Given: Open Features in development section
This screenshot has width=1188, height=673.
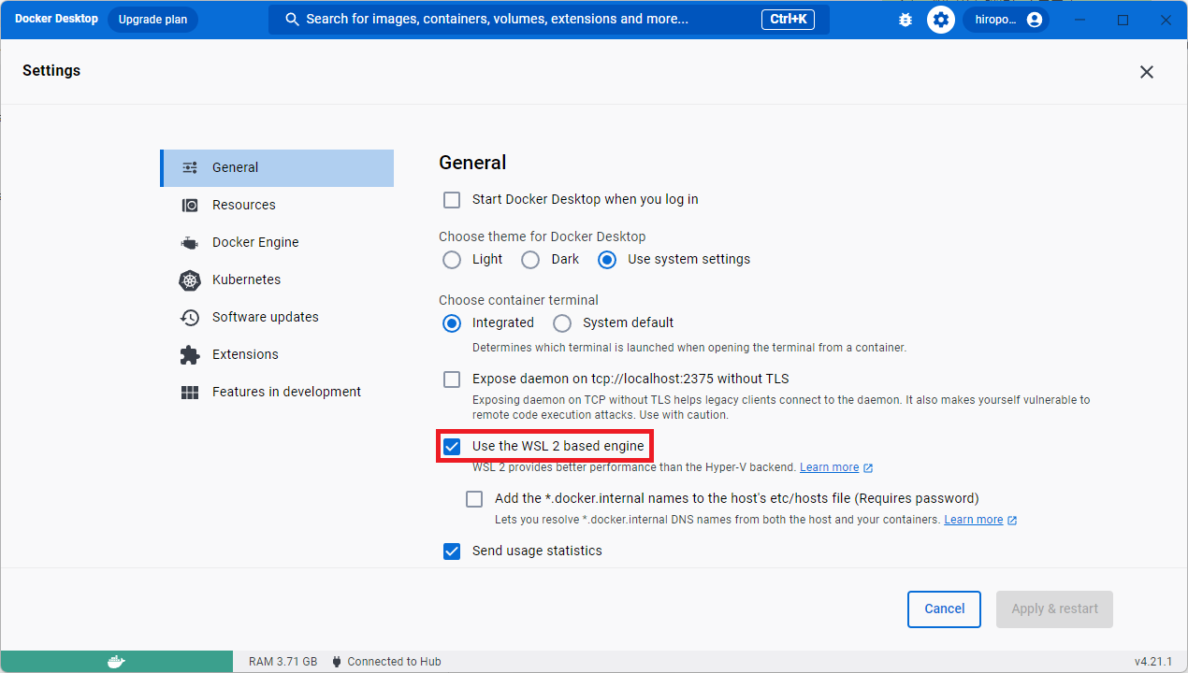Looking at the screenshot, I should pyautogui.click(x=277, y=393).
